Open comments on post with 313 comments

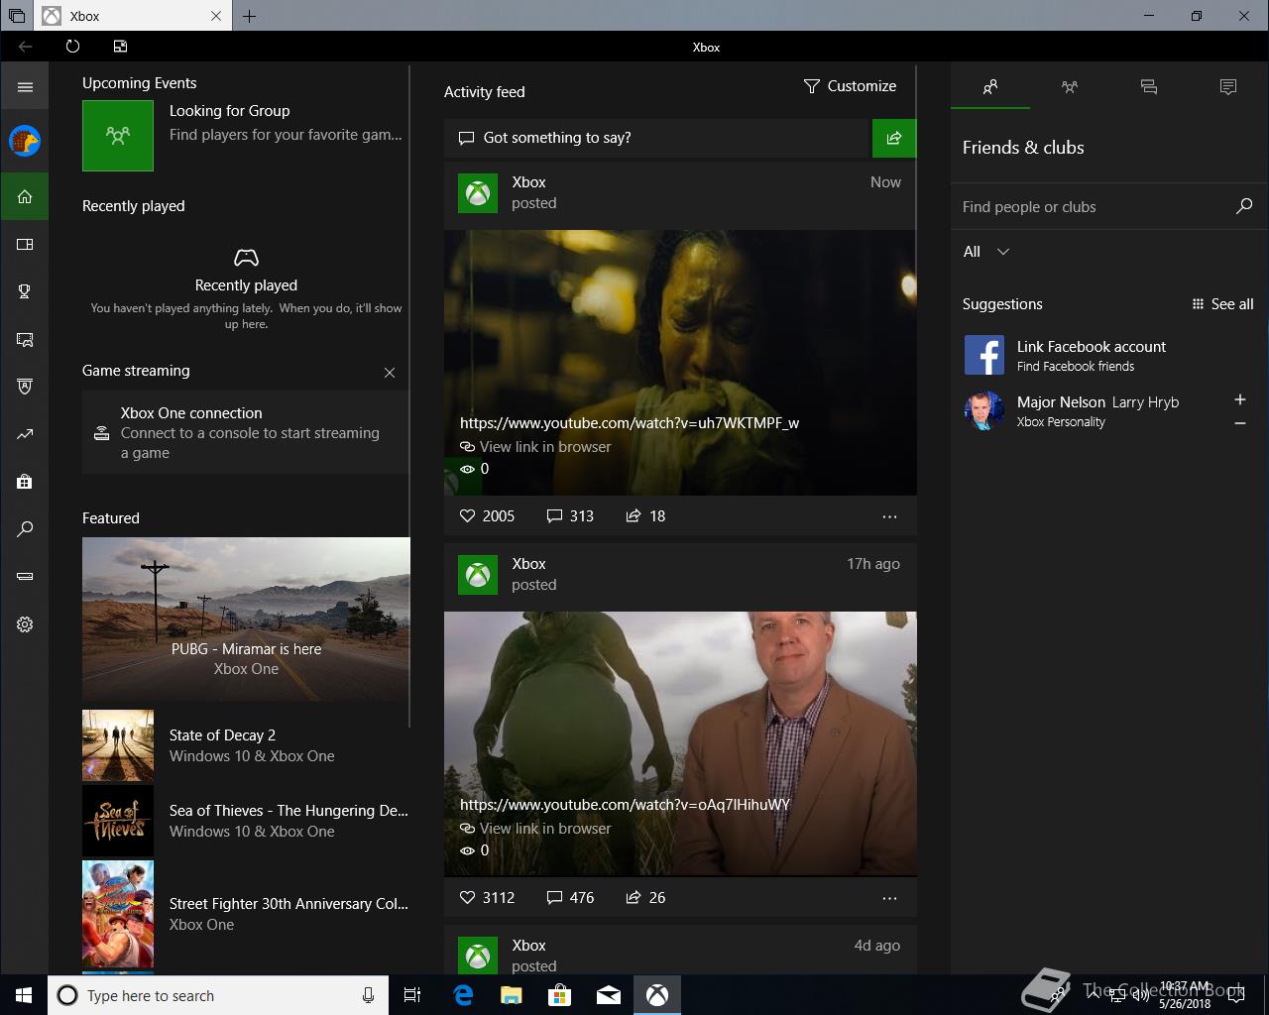[x=570, y=516]
